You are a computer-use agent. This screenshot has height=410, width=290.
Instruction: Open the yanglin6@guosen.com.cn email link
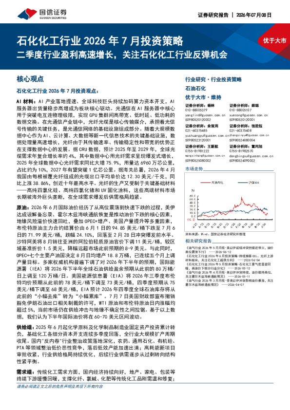205,115
